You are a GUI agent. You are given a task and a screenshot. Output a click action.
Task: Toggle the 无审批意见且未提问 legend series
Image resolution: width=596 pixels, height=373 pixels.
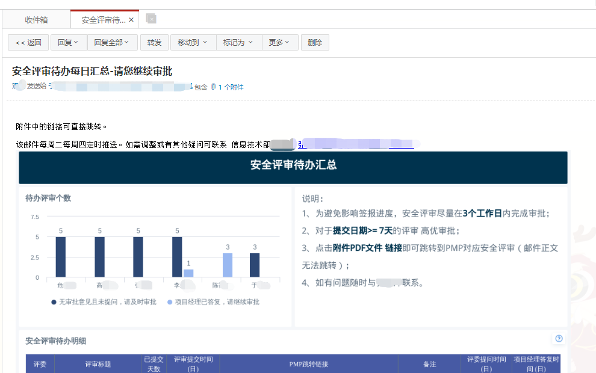[104, 302]
